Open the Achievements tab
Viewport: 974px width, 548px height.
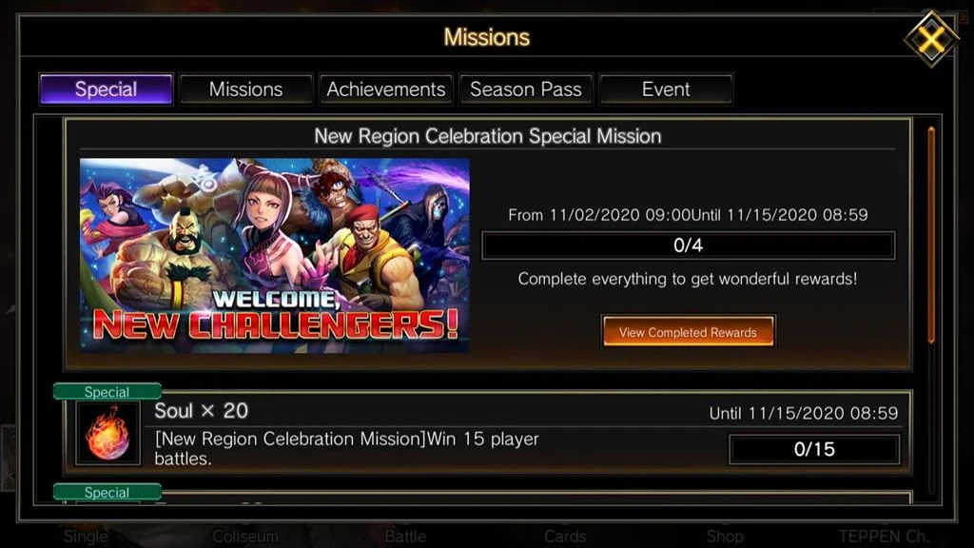[386, 89]
